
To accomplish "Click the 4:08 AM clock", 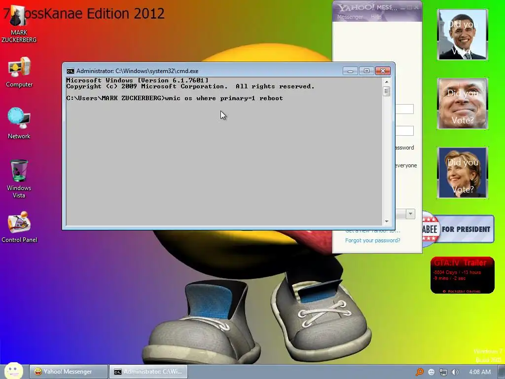I will coord(479,372).
